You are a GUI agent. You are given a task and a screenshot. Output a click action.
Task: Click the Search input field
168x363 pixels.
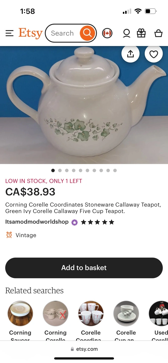point(63,33)
